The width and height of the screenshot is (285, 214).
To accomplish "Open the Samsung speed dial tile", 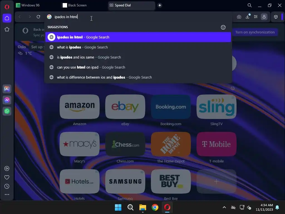I will [x=125, y=181].
